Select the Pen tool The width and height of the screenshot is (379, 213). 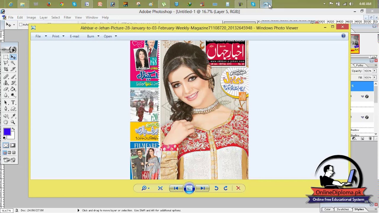(6, 109)
